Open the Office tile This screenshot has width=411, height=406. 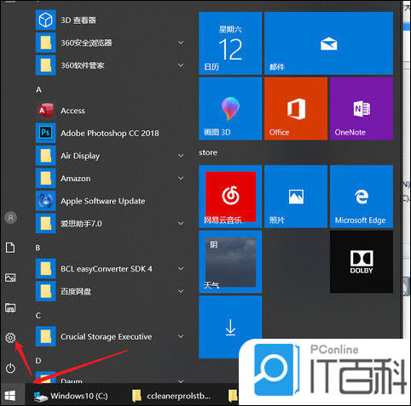pos(296,109)
